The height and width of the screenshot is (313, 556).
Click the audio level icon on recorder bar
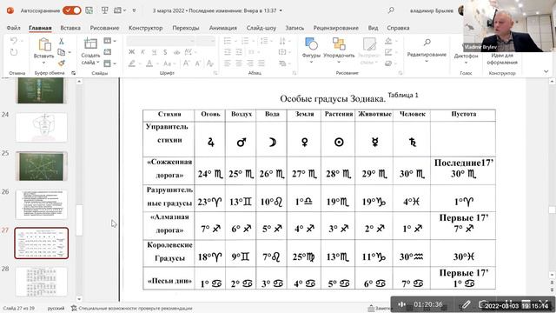[401, 304]
